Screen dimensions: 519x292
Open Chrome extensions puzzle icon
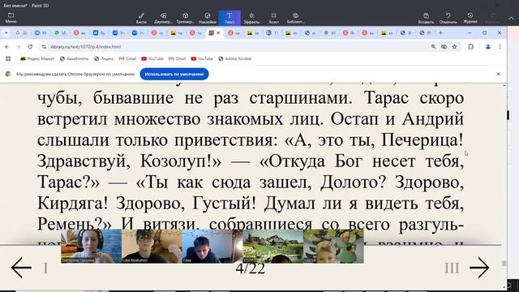(x=470, y=47)
